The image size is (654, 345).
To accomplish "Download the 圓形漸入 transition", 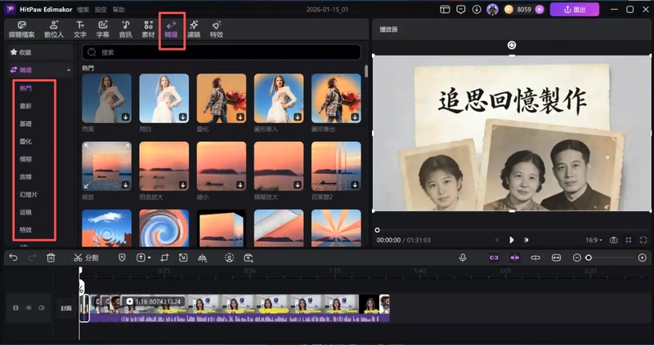I will [x=298, y=117].
